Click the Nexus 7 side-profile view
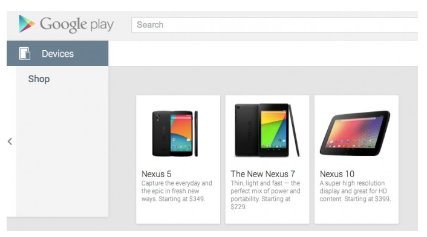427x237 pixels. 295,130
